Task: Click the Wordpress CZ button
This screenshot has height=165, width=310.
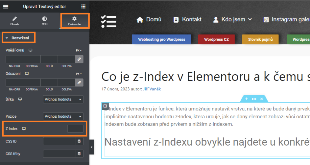Action: (216, 39)
